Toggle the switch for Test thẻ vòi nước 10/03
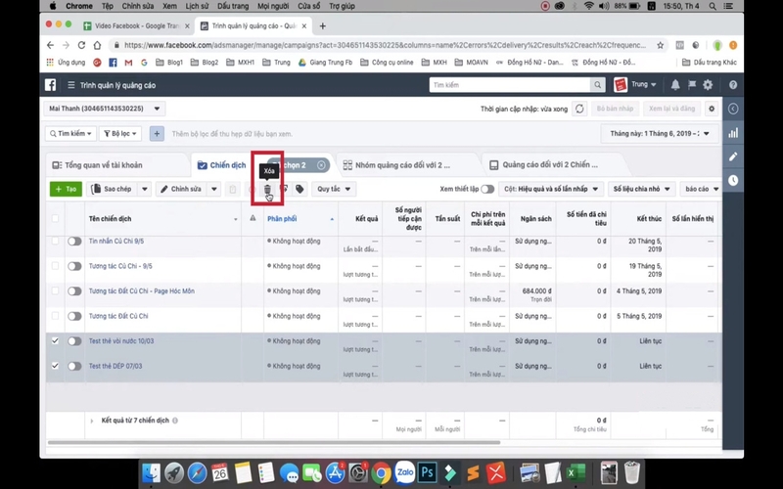This screenshot has width=783, height=489. (74, 341)
